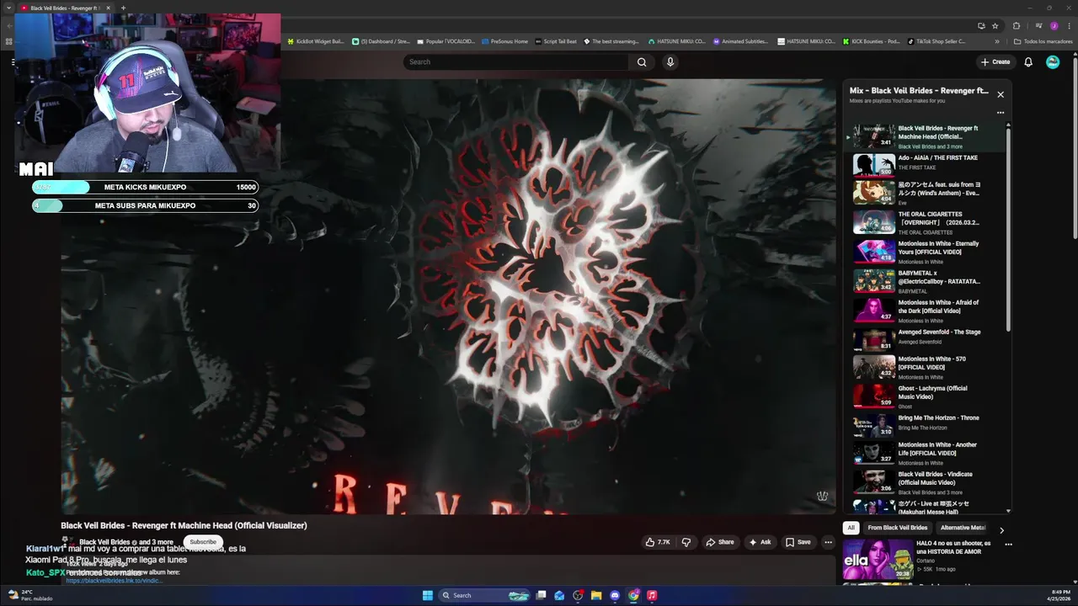The height and width of the screenshot is (606, 1078).
Task: Play Ghost - Lachryma official video
Action: tap(926, 397)
